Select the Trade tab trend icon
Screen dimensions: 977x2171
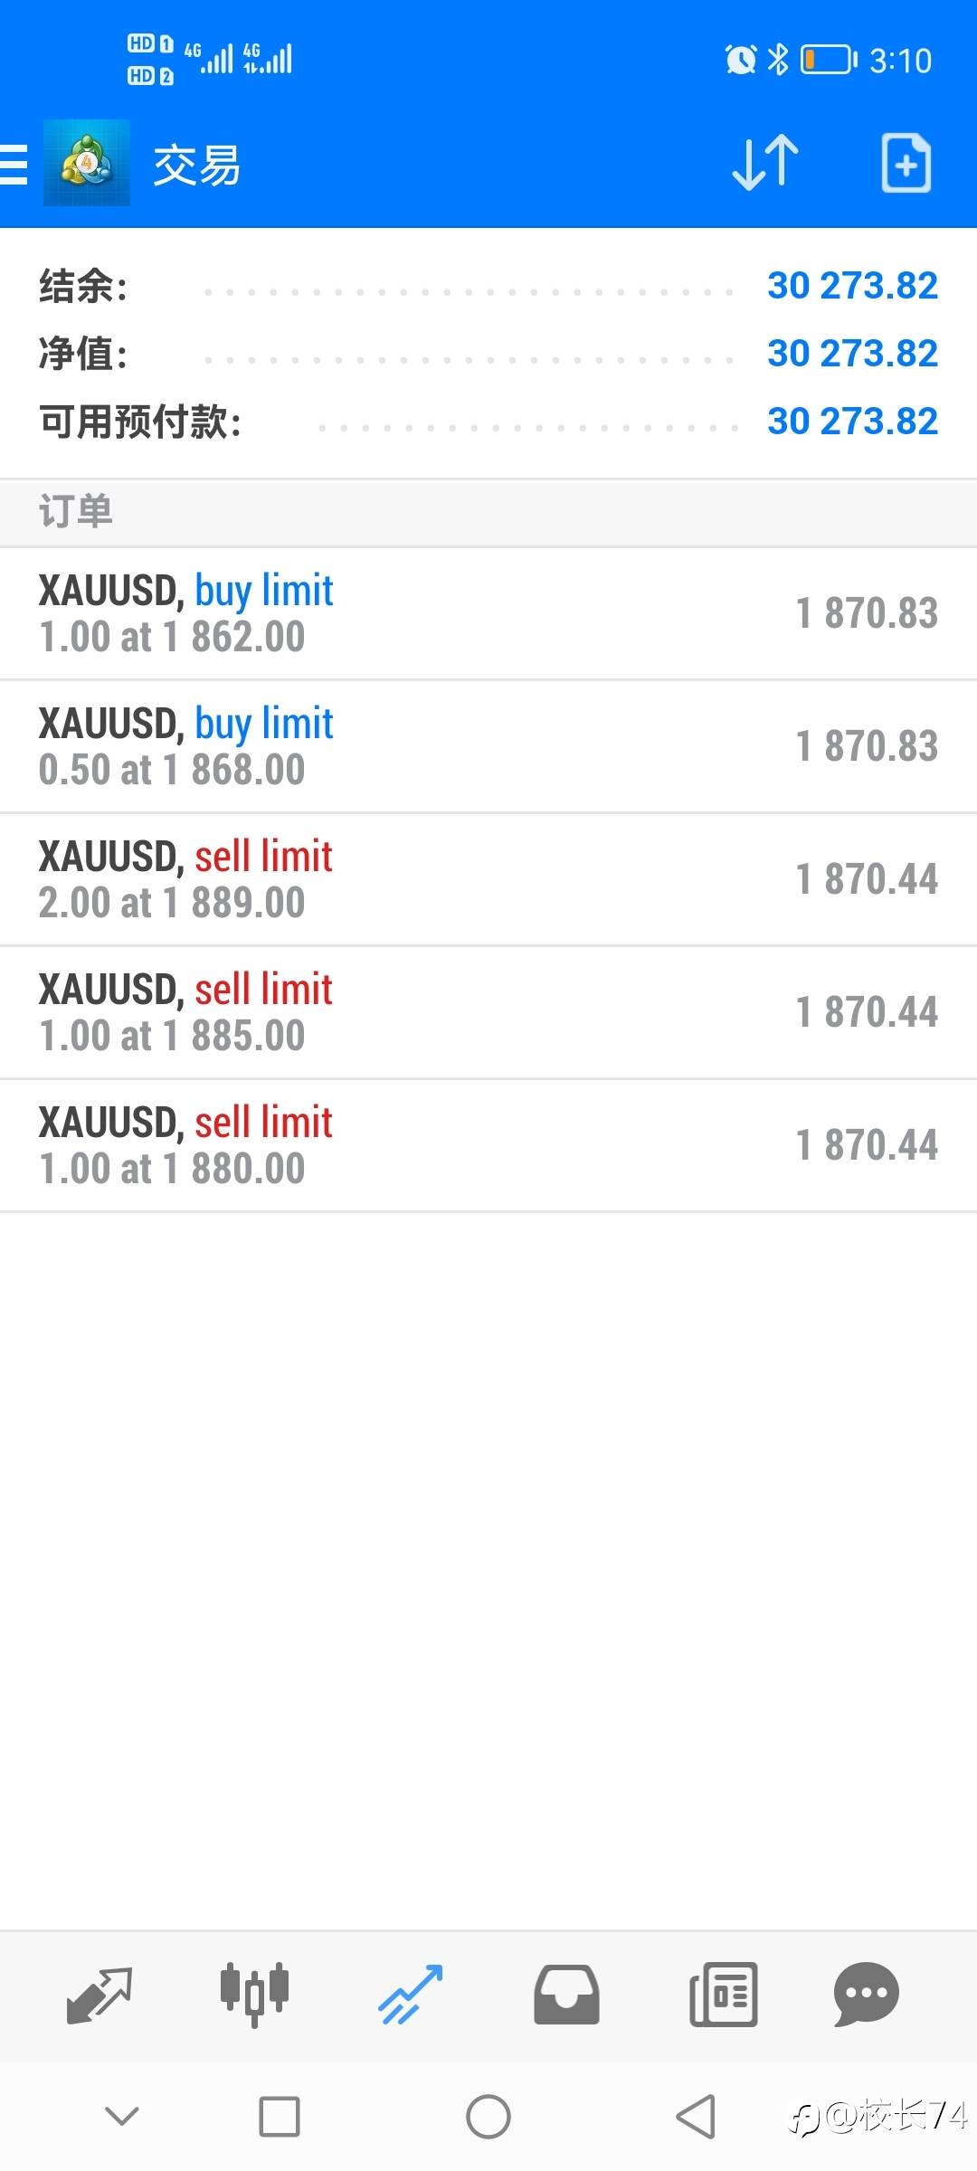point(411,1996)
